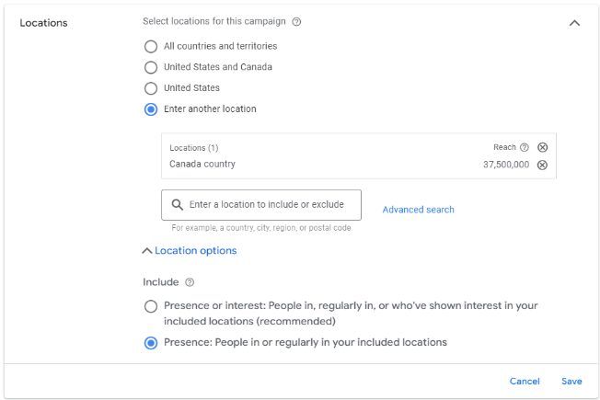This screenshot has width=600, height=400.
Task: Remove all locations using header X icon
Action: click(542, 147)
